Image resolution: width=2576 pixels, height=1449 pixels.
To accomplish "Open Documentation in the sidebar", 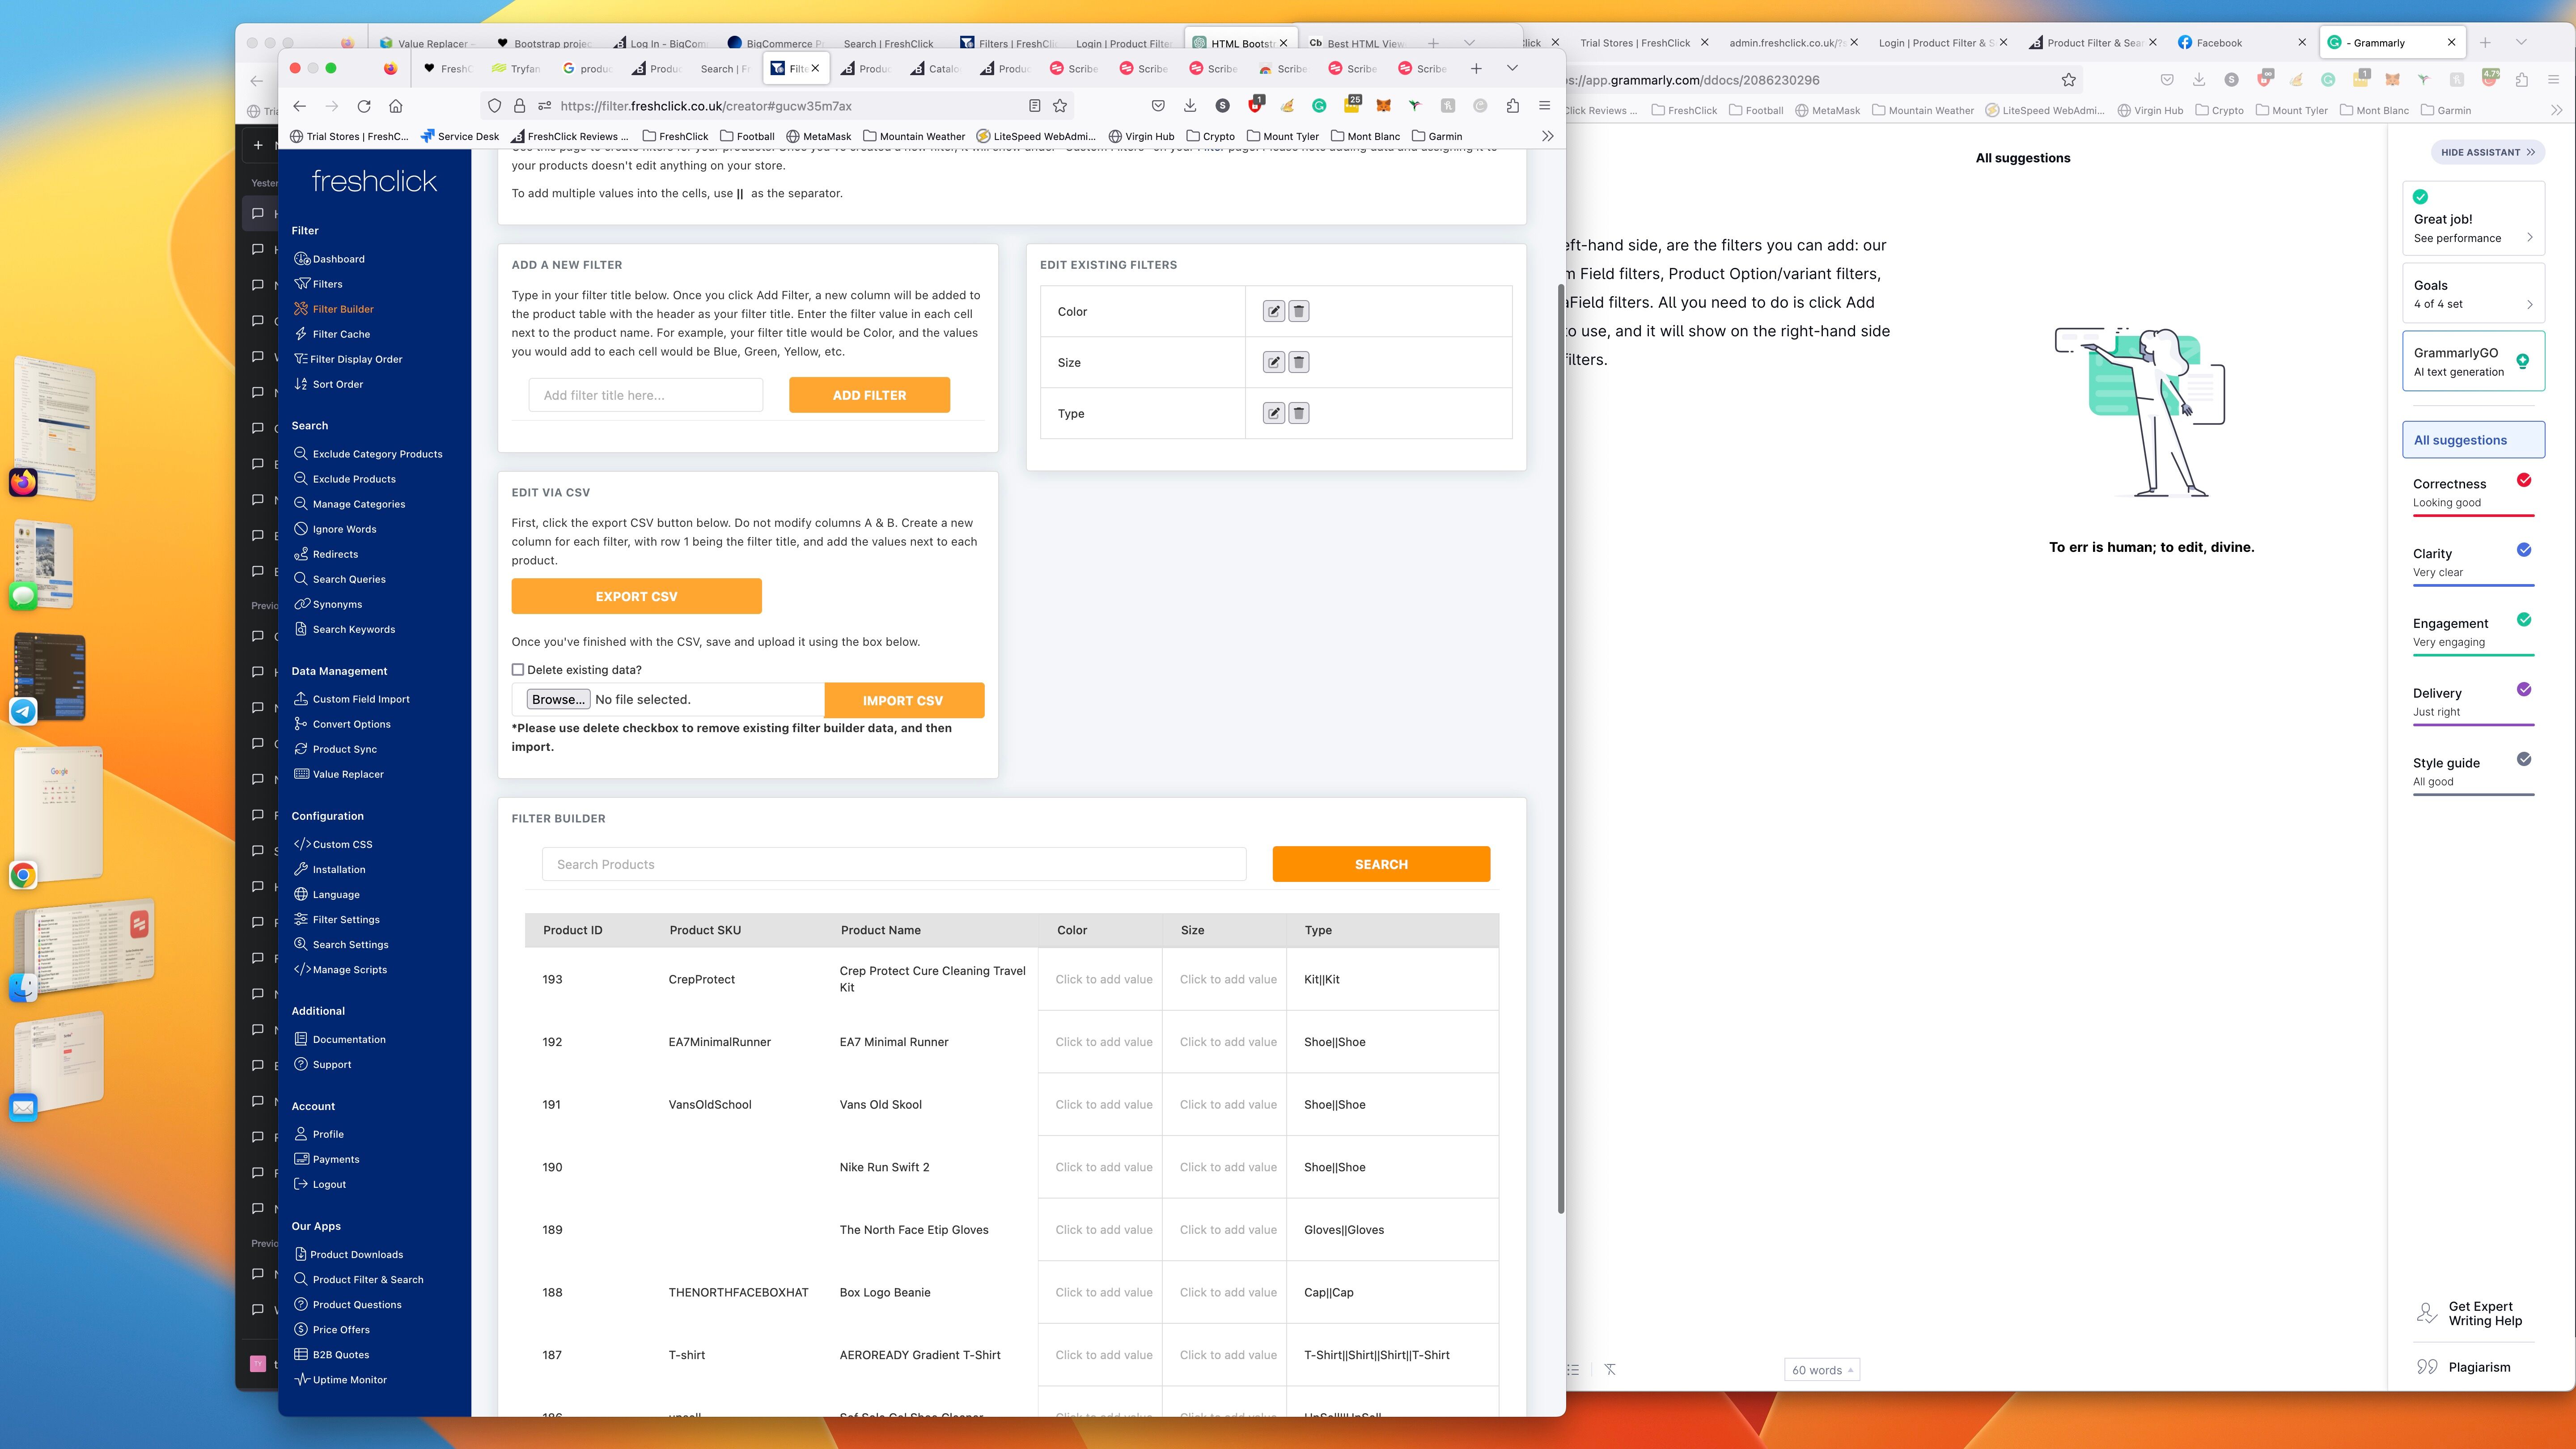I will 340,1039.
